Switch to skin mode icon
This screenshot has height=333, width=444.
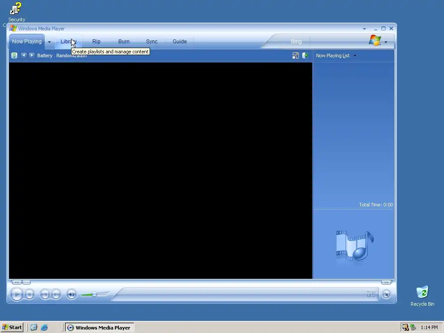386,294
